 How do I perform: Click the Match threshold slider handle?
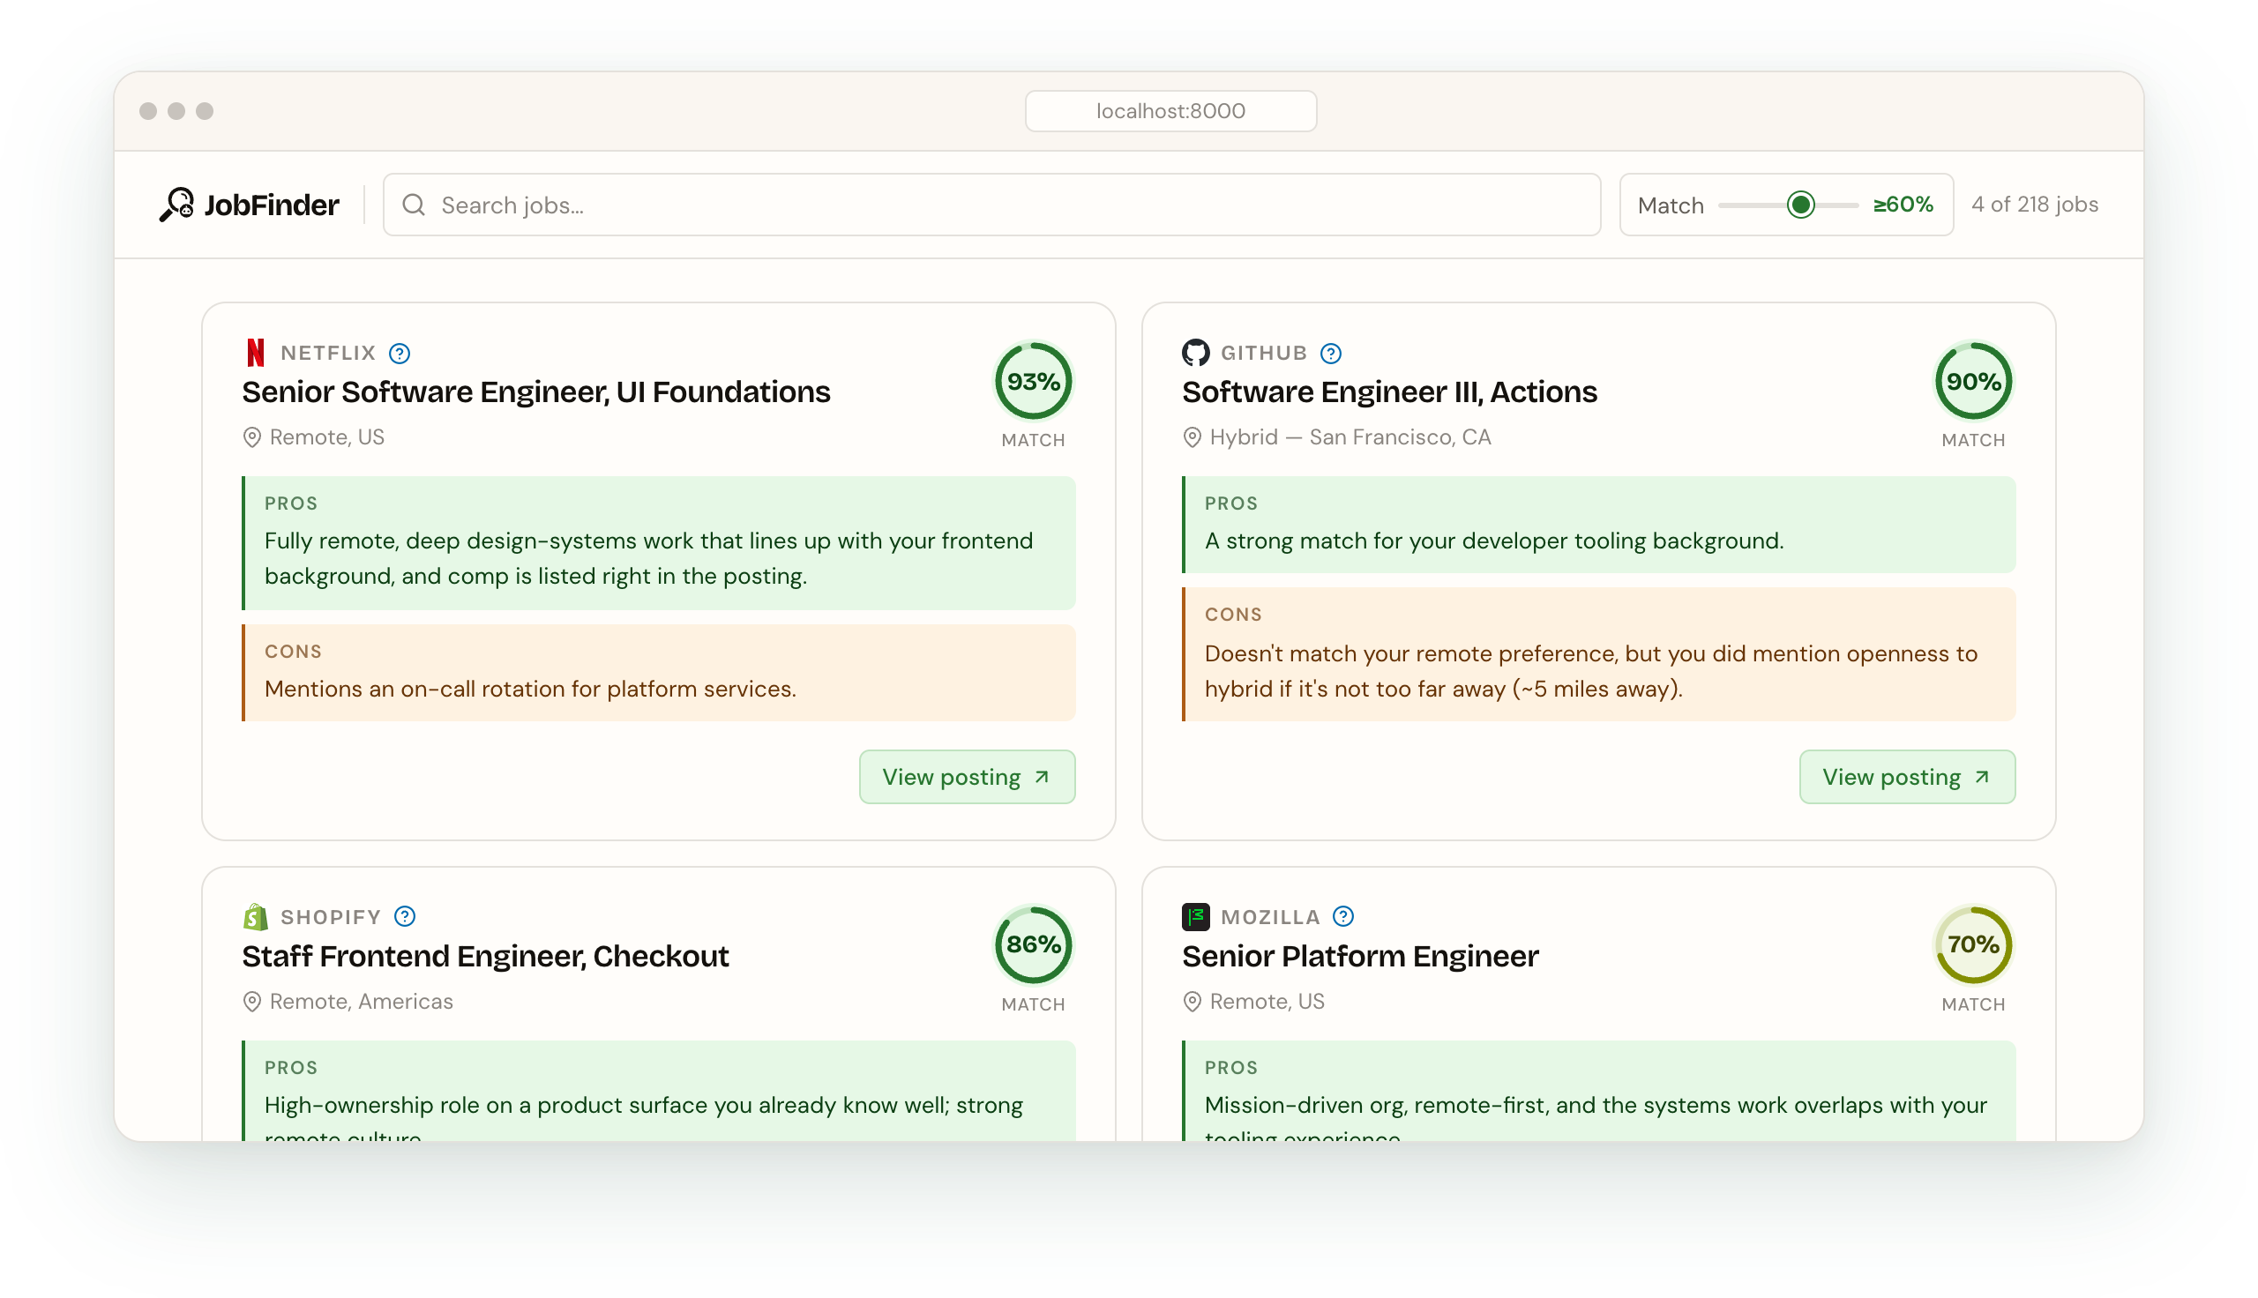tap(1801, 205)
